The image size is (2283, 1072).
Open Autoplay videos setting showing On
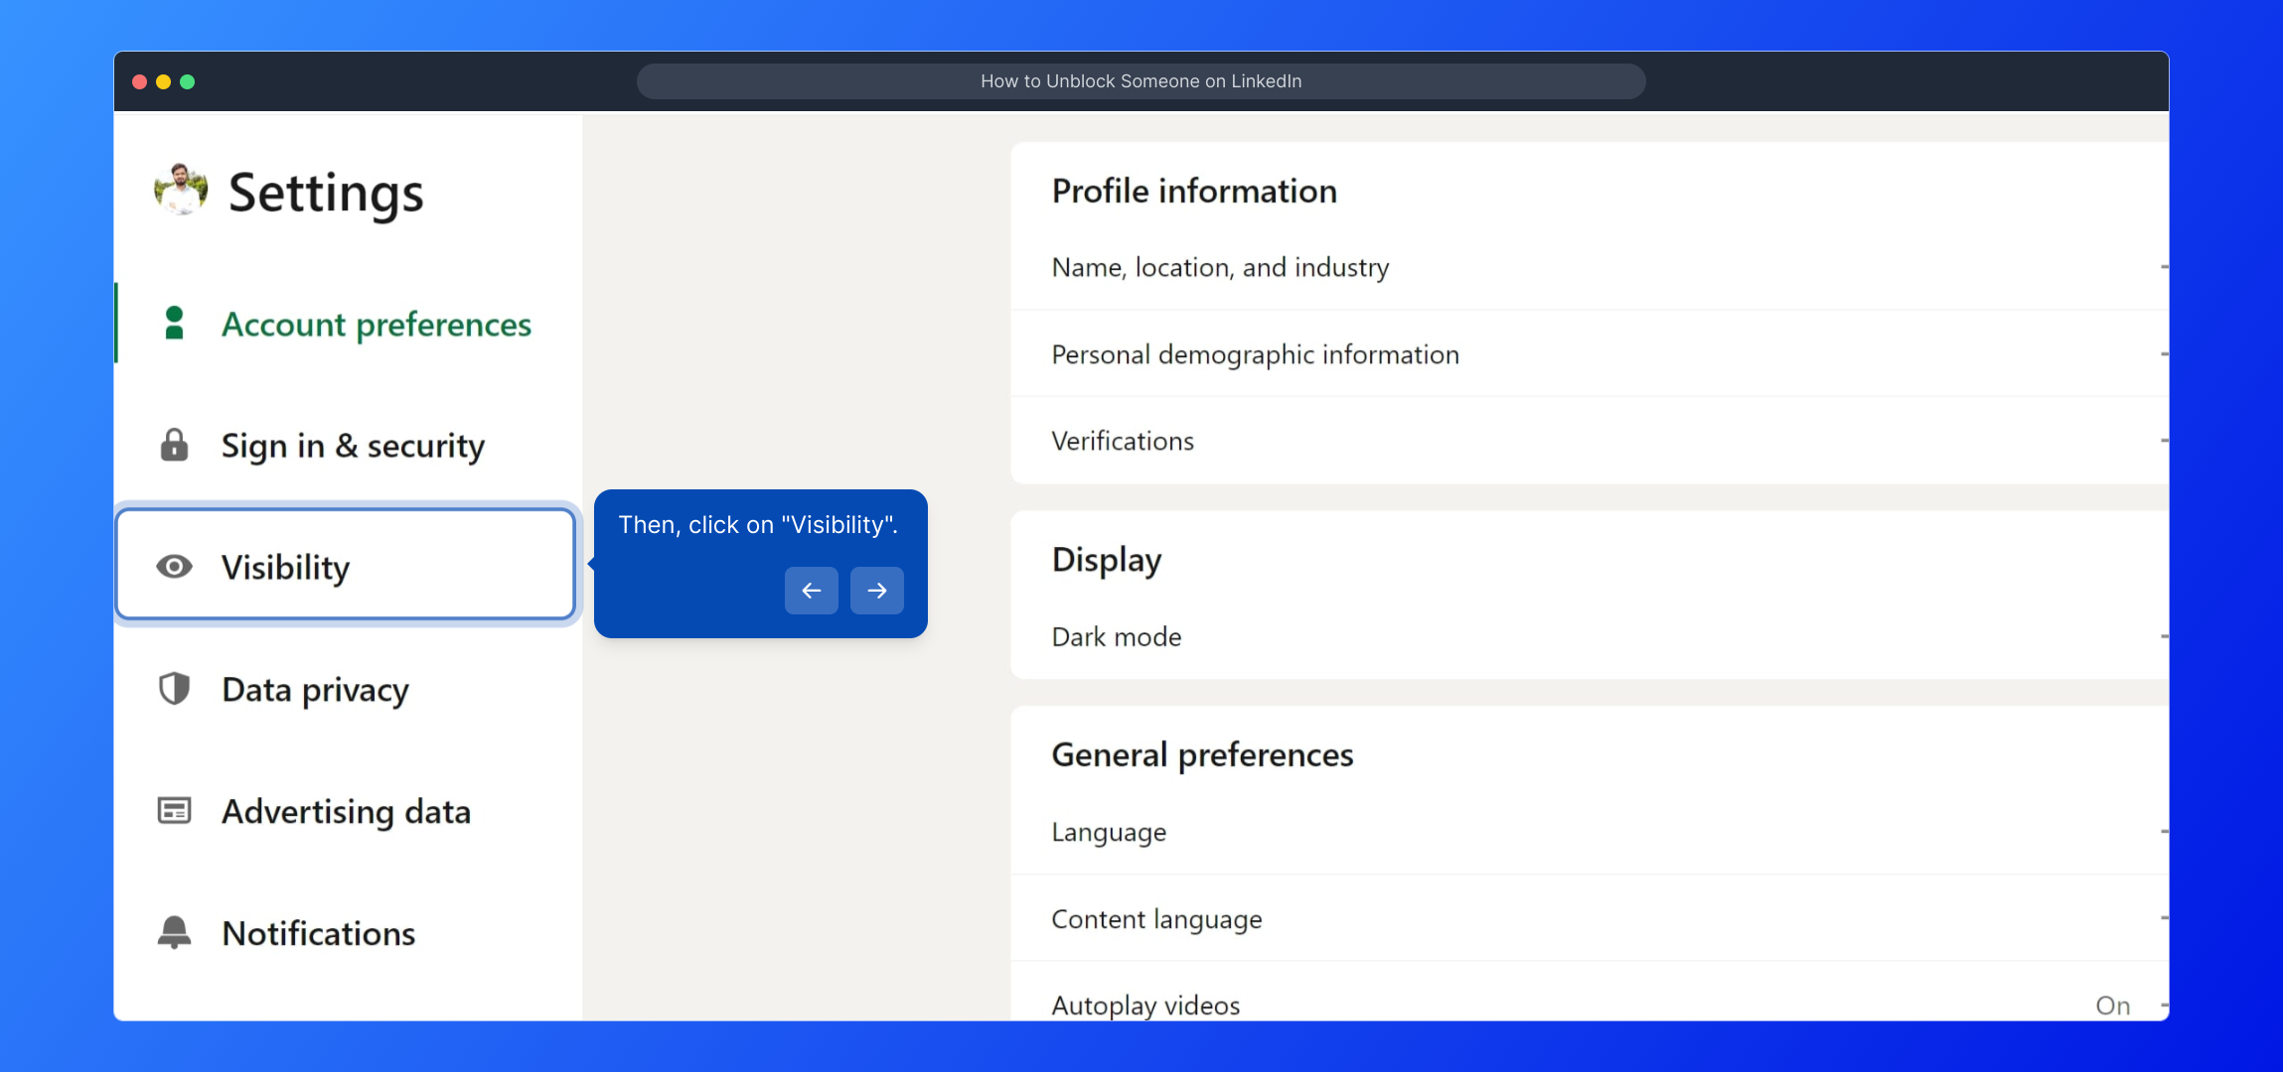[1145, 1005]
